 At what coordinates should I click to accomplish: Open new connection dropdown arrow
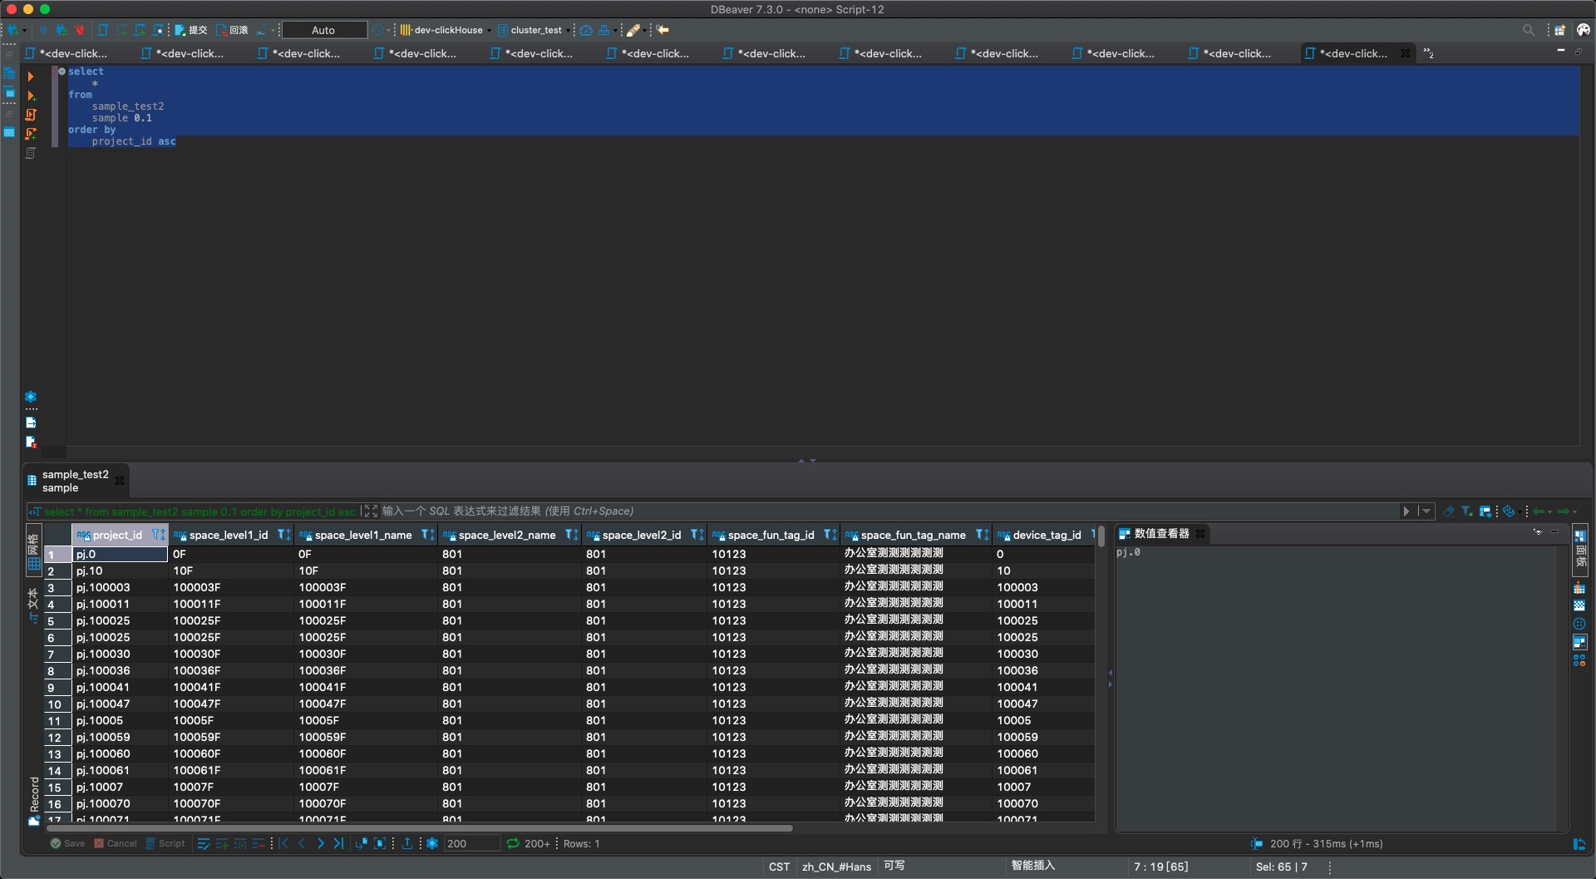(x=24, y=31)
